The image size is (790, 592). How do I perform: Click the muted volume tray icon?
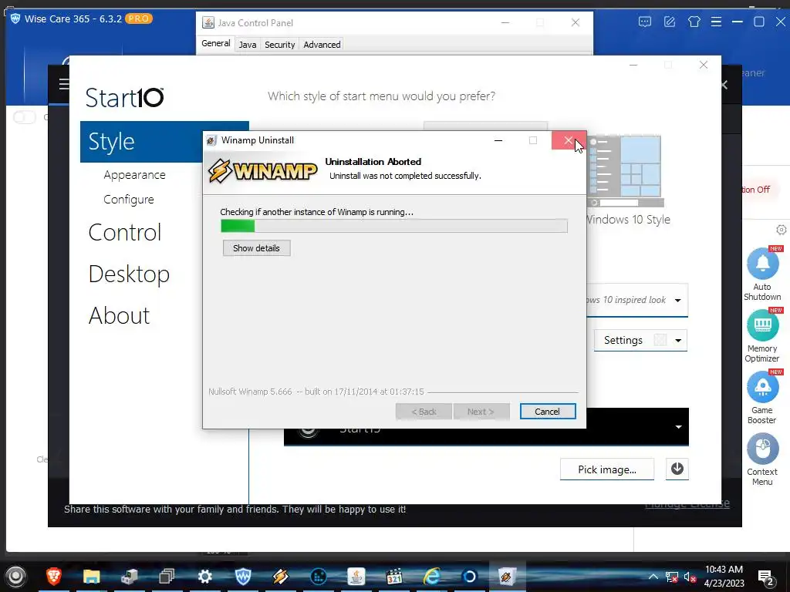pos(690,577)
